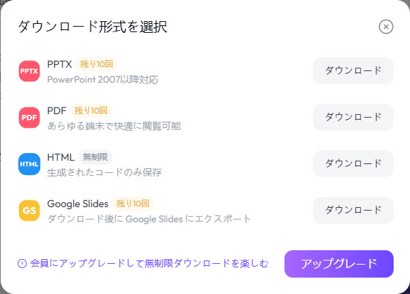Image resolution: width=410 pixels, height=294 pixels.
Task: Click the info icon beside upgrade message
Action: [x=22, y=263]
